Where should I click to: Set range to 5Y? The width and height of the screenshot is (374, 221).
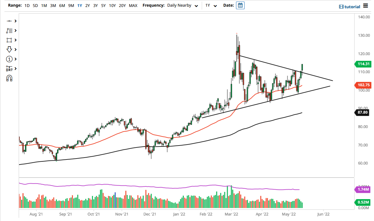[x=103, y=5]
